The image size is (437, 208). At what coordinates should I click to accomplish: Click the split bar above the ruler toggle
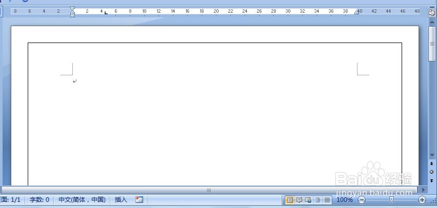click(432, 7)
